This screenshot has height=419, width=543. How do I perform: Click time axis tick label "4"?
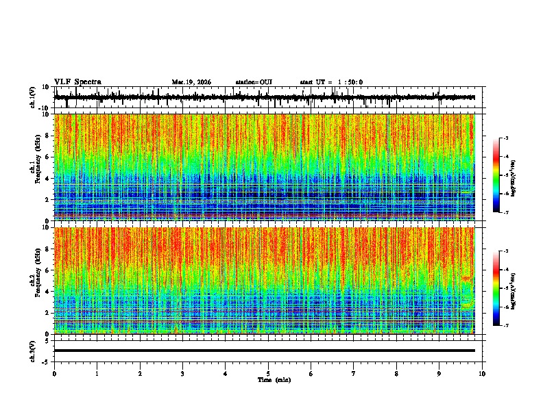point(226,374)
